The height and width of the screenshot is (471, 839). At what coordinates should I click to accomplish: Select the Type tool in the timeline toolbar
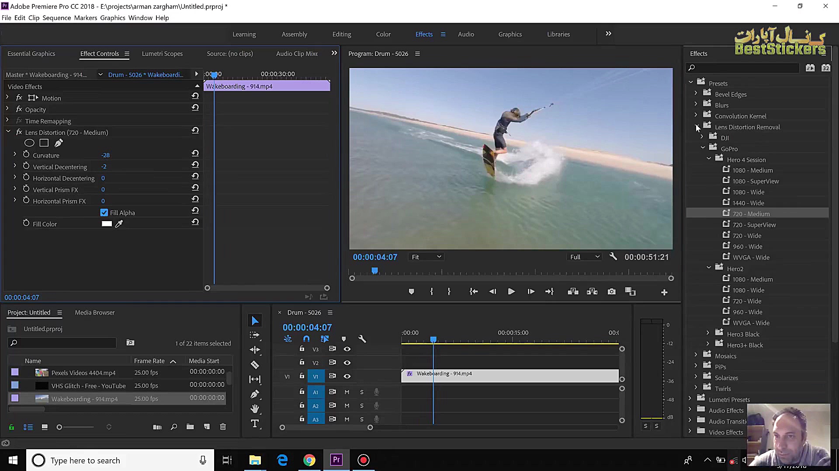[x=255, y=423]
